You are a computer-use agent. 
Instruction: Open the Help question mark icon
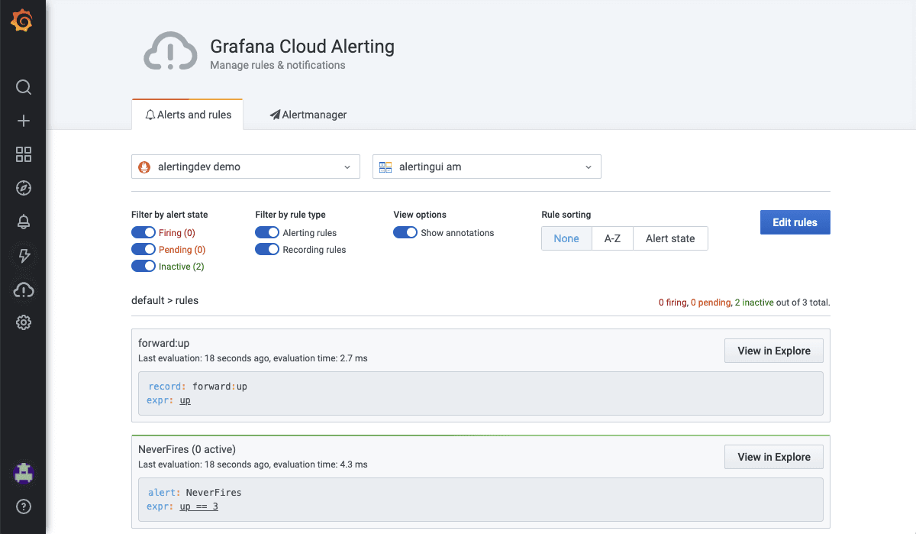(x=24, y=506)
